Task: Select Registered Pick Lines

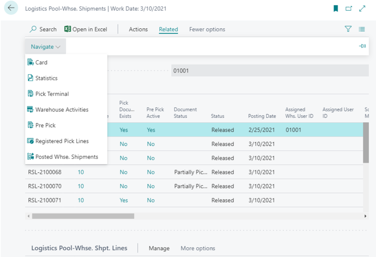Action: [62, 141]
